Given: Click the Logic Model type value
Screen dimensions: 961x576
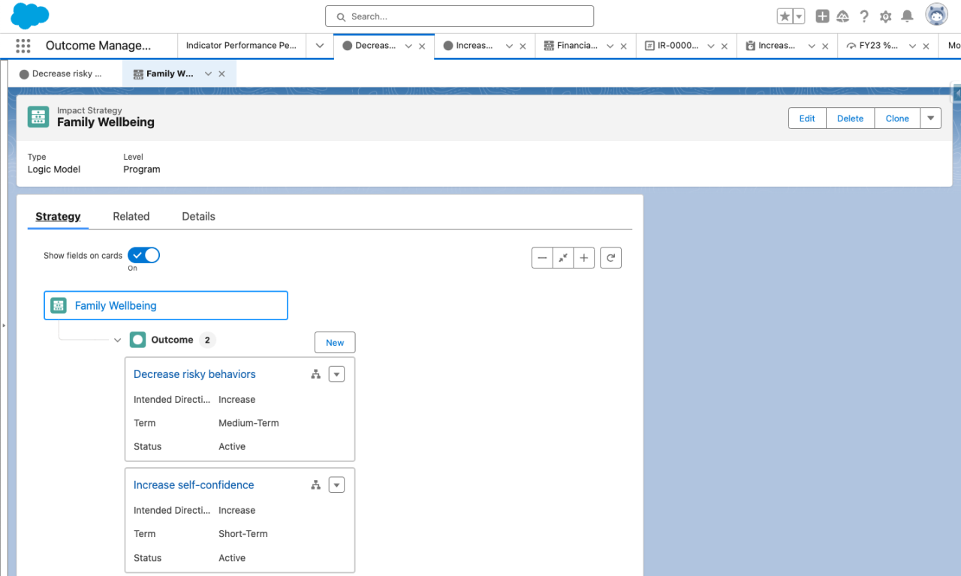Looking at the screenshot, I should click(x=54, y=169).
